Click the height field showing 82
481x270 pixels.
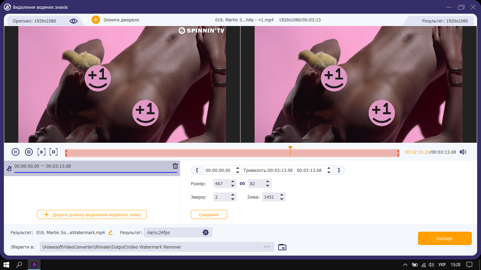pyautogui.click(x=256, y=184)
